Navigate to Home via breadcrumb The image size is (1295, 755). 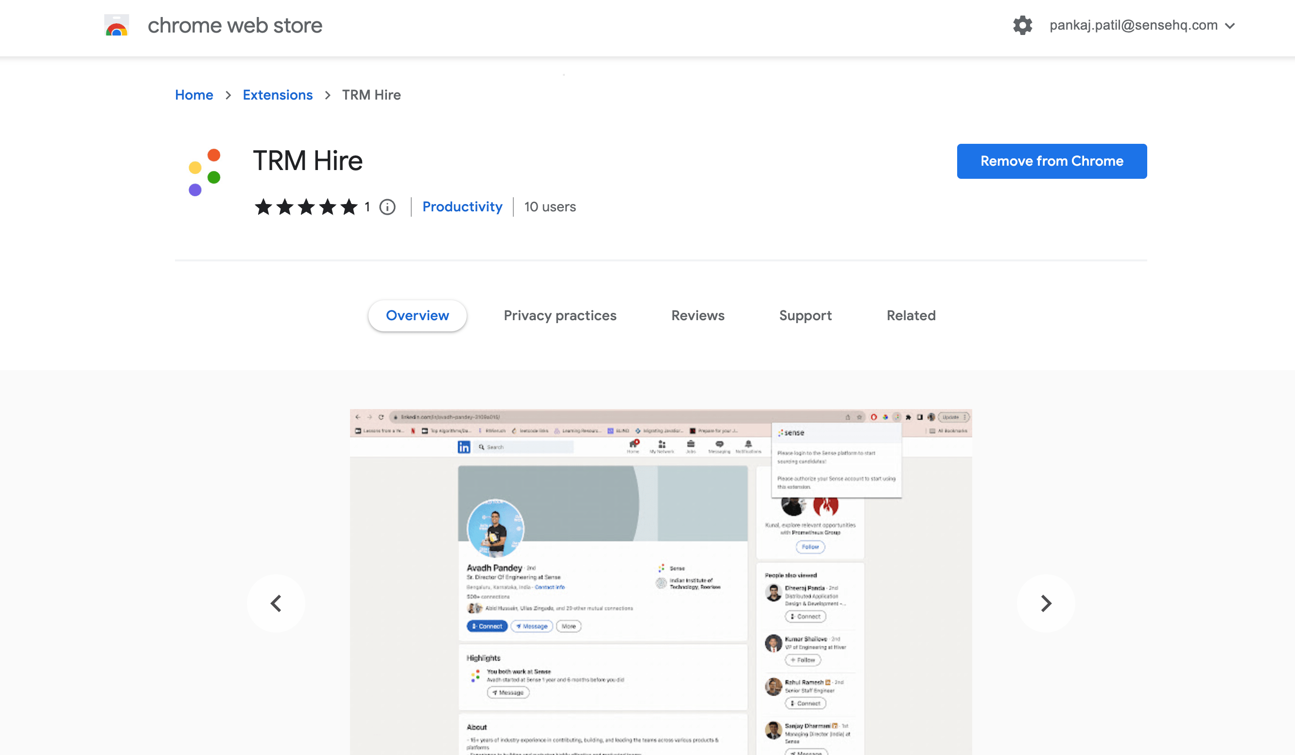194,95
